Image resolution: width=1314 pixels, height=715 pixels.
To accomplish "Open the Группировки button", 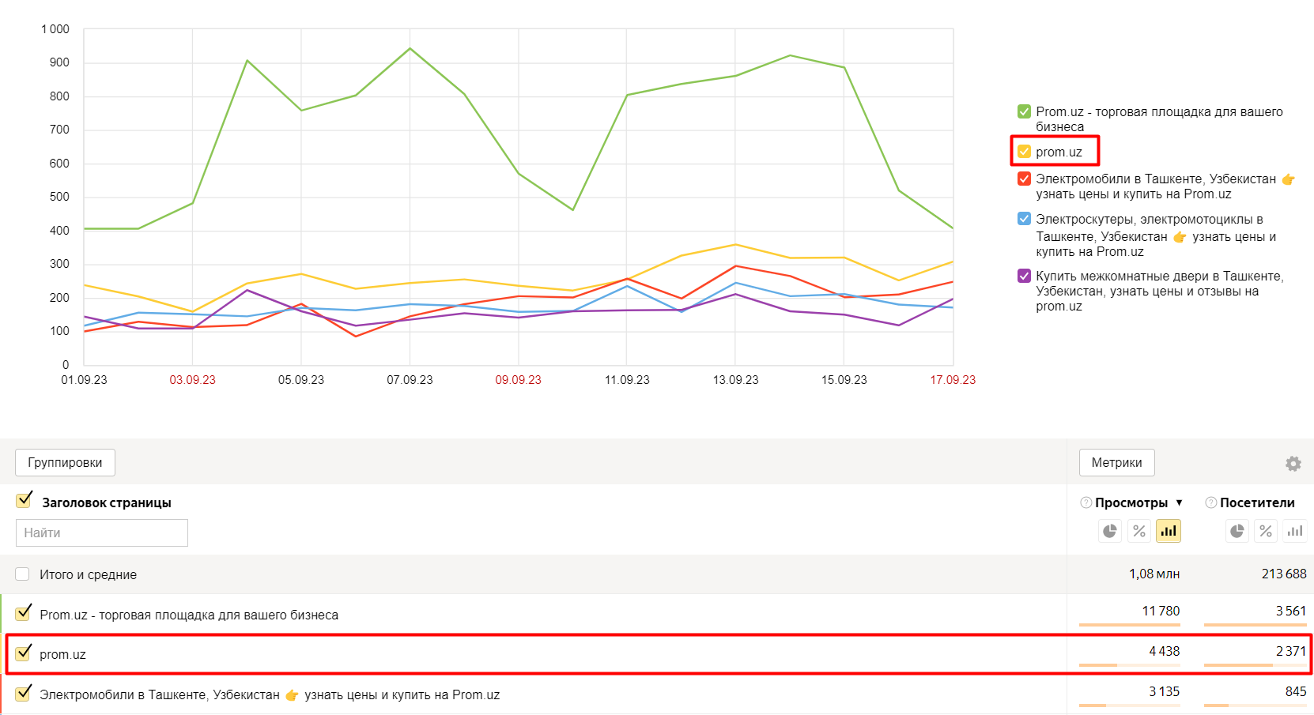I will [x=65, y=463].
